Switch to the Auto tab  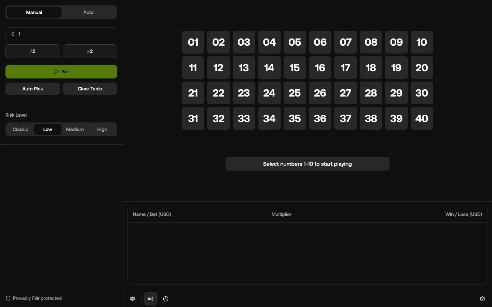pyautogui.click(x=88, y=12)
